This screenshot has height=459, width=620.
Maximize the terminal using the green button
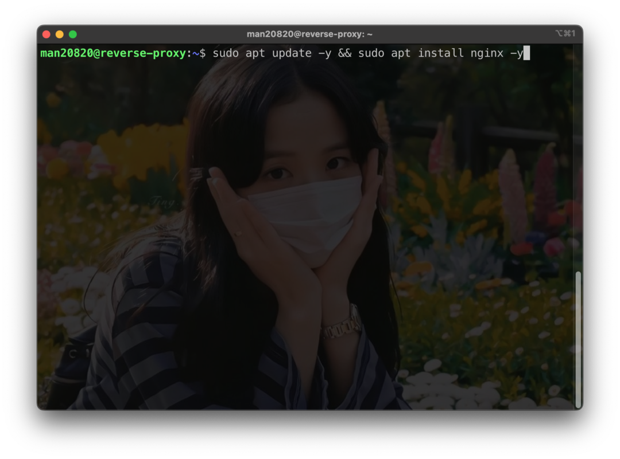click(73, 34)
